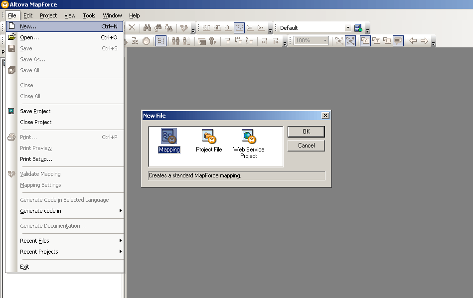The image size is (473, 298).
Task: Open the View menu
Action: click(70, 15)
